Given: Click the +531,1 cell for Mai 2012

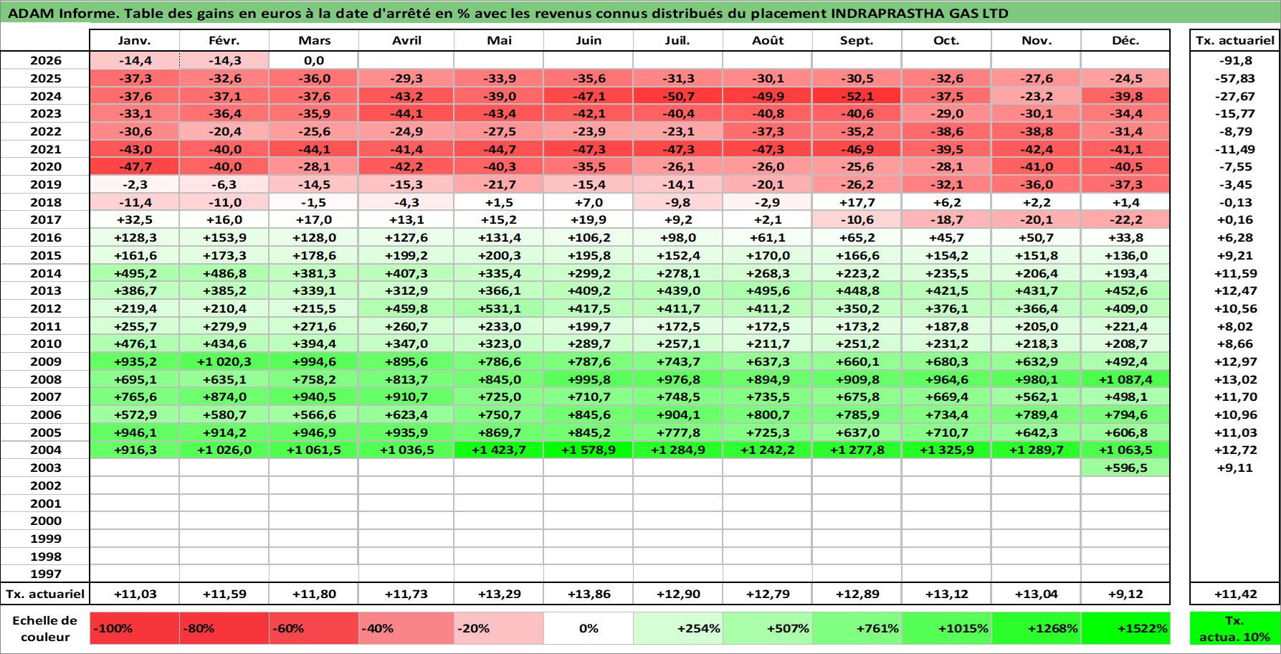Looking at the screenshot, I should tap(499, 308).
